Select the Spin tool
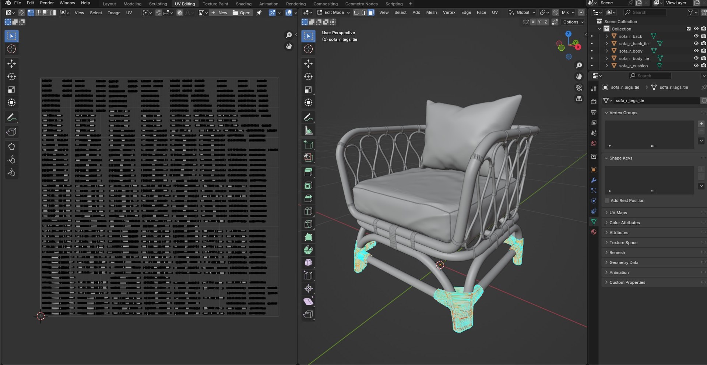The image size is (707, 365). (x=309, y=250)
